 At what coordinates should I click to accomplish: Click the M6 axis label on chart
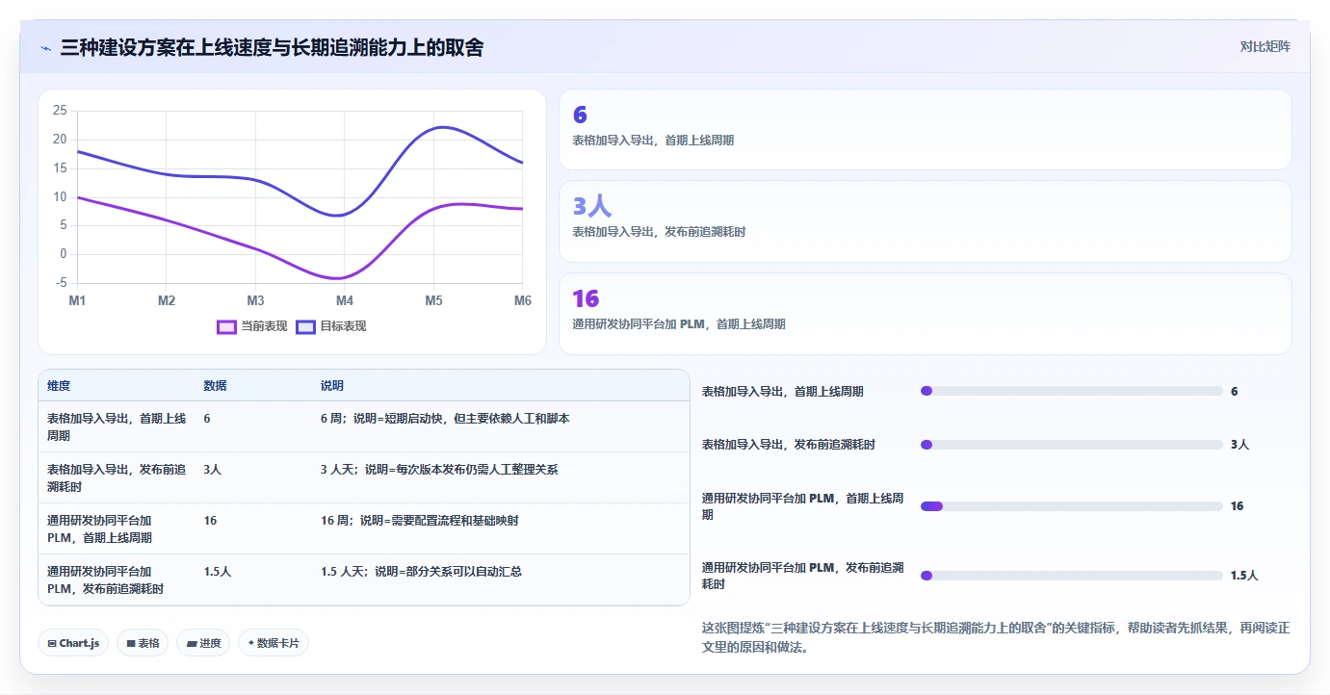tap(522, 301)
